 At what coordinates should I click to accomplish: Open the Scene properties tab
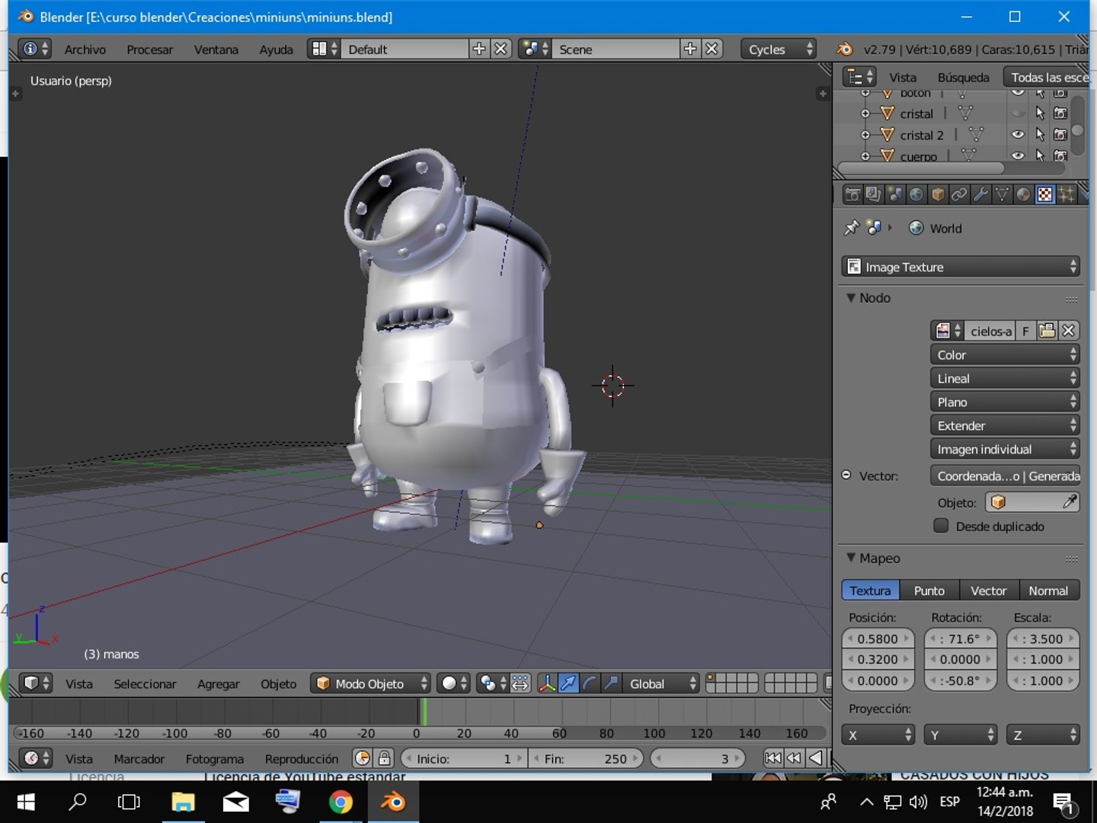coord(895,195)
